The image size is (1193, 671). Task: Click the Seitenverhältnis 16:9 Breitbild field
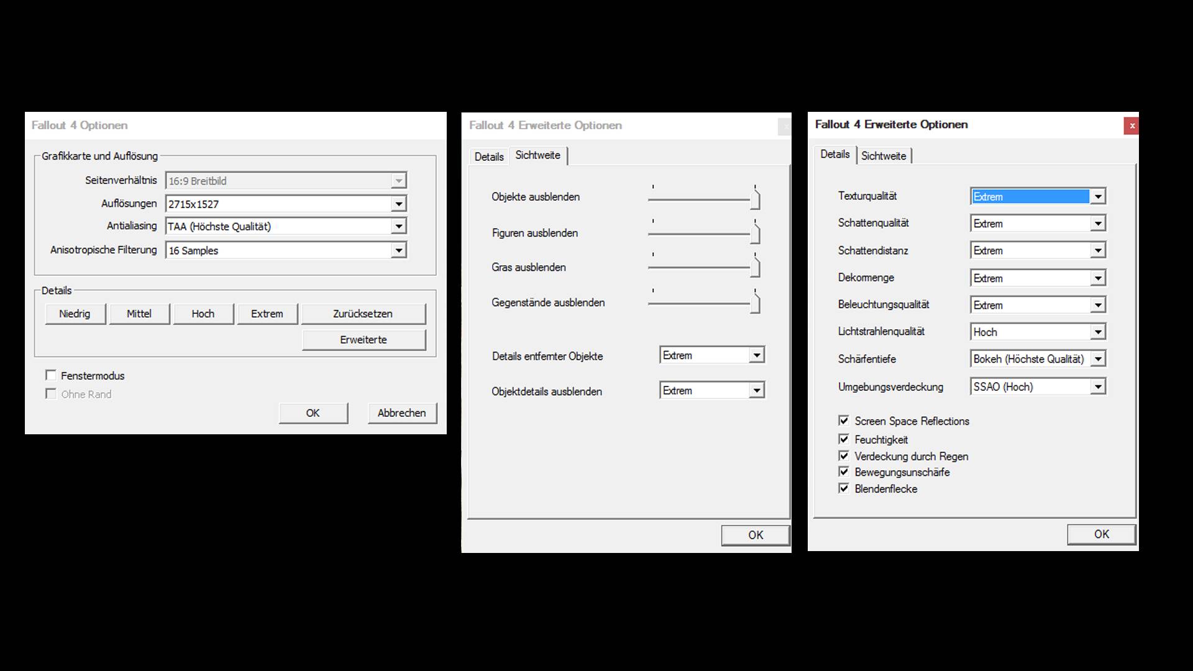pyautogui.click(x=286, y=181)
